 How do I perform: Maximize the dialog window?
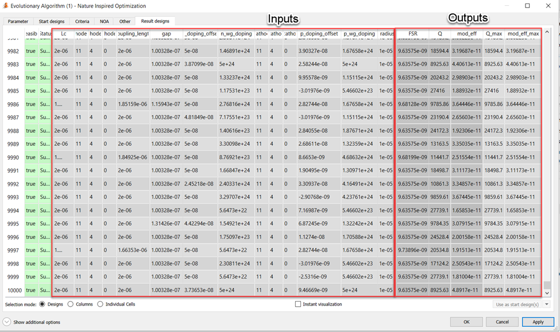(527, 6)
